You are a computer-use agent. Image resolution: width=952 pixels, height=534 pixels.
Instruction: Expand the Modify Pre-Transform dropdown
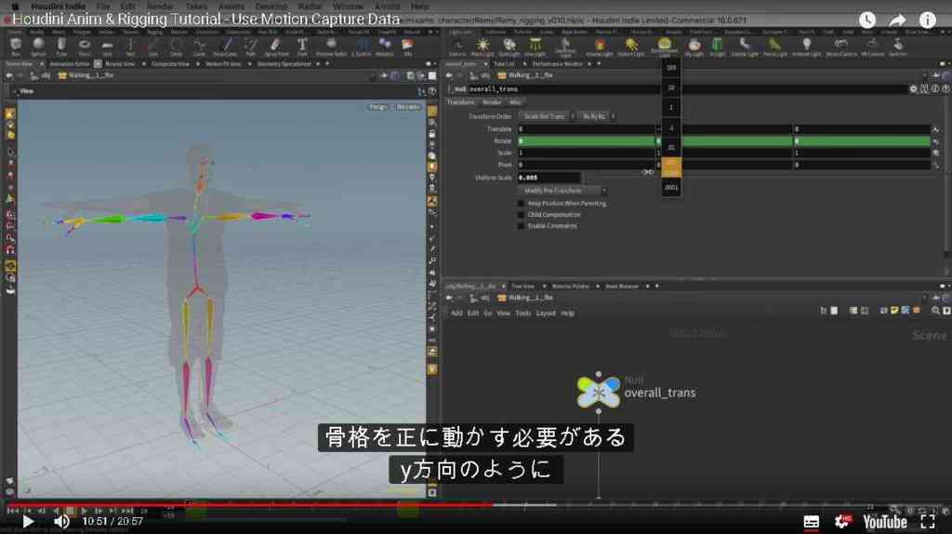point(562,191)
